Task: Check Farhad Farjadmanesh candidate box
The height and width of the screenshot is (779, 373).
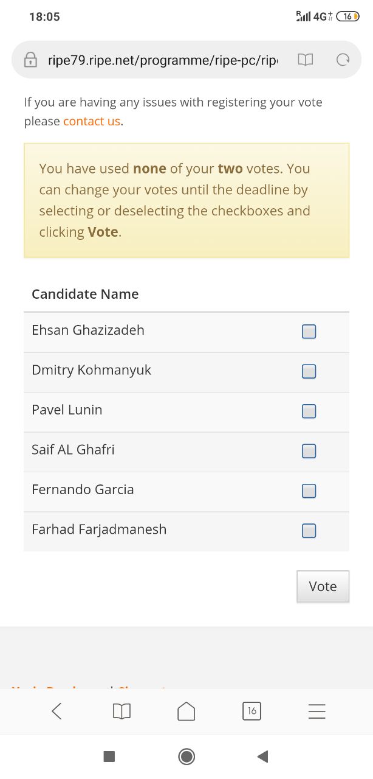Action: click(x=309, y=531)
